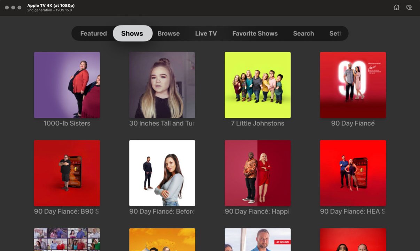Open 7 Little Johnstons
This screenshot has width=420, height=251.
[258, 85]
